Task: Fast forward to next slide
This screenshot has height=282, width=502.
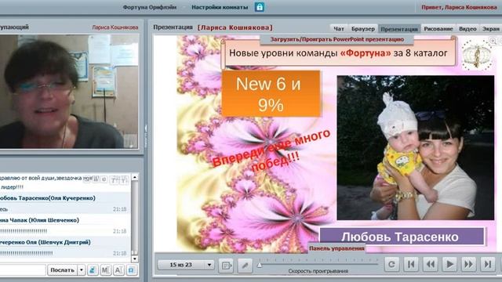Action: click(x=469, y=265)
